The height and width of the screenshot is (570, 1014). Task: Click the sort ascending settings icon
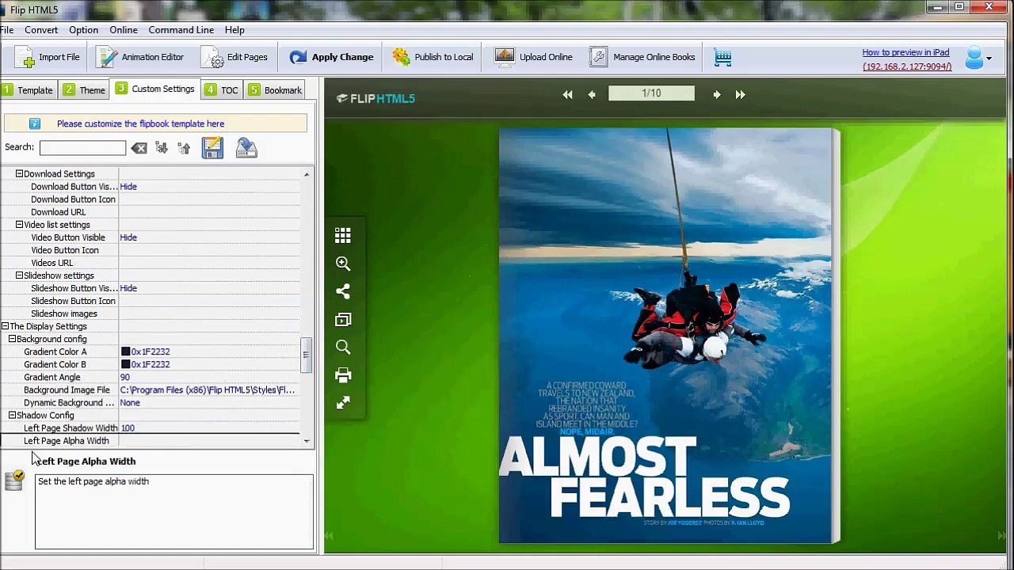(x=184, y=148)
